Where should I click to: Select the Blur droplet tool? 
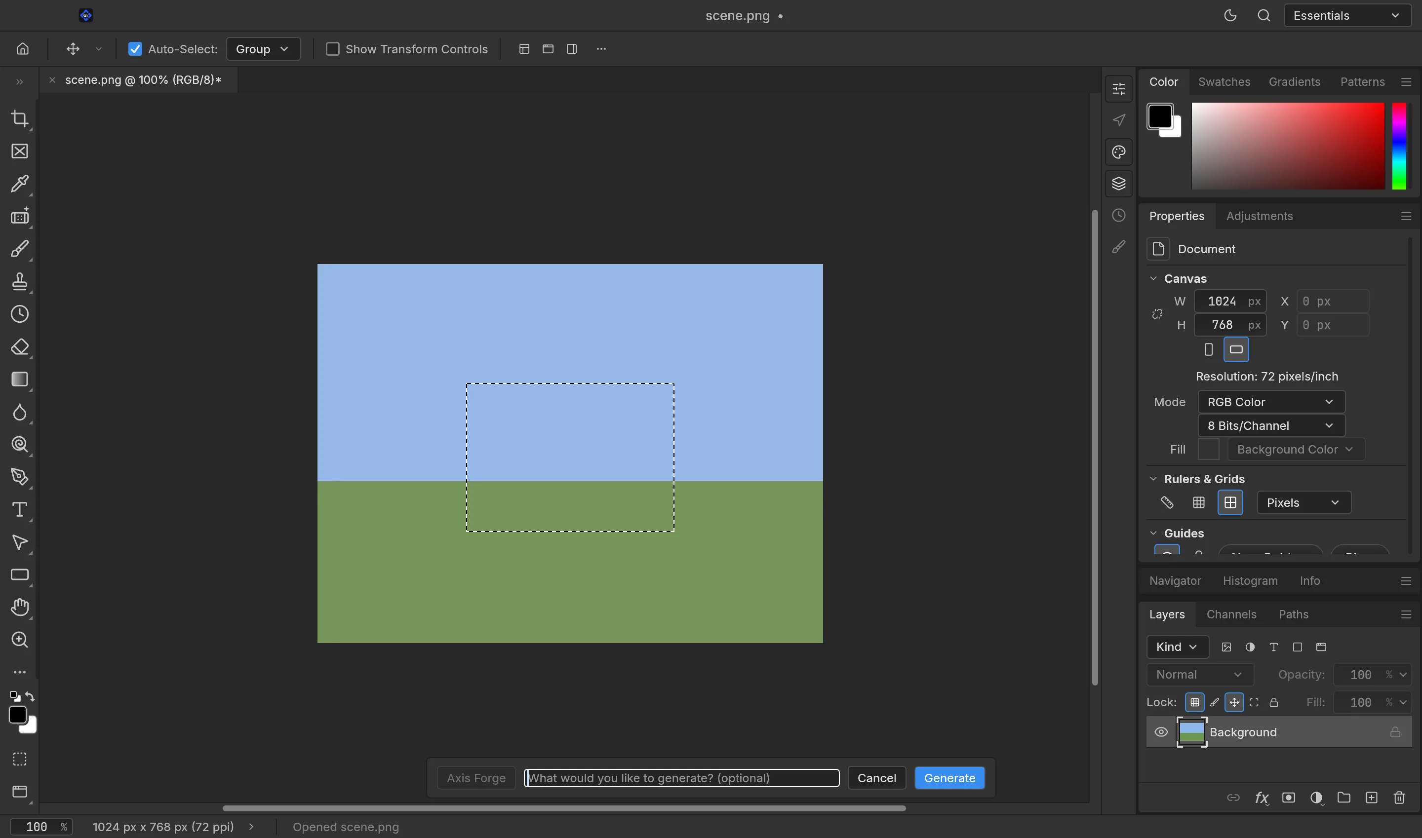20,412
